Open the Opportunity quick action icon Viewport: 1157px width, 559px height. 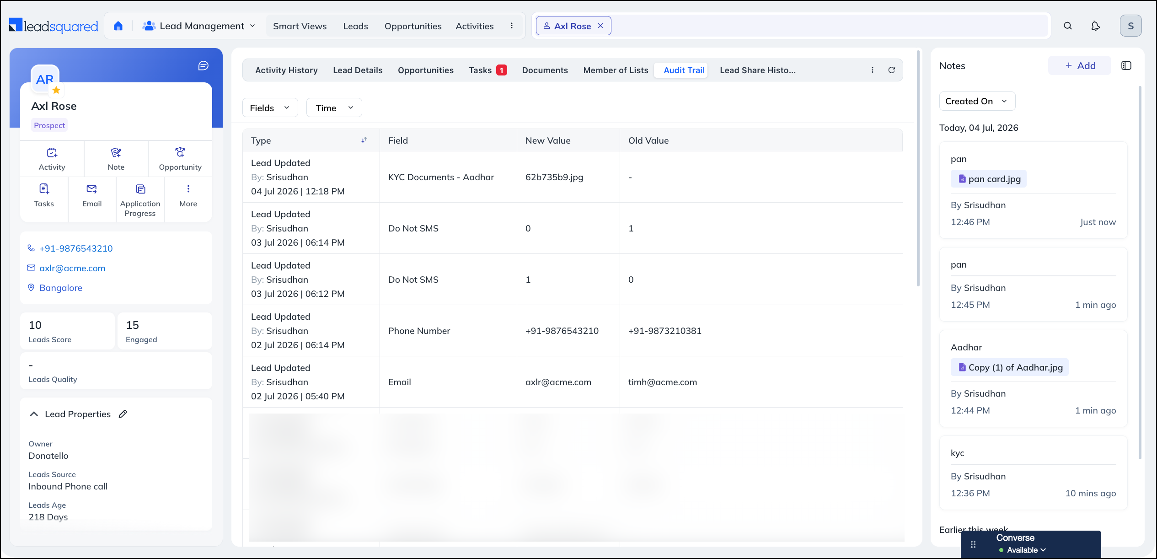[180, 152]
